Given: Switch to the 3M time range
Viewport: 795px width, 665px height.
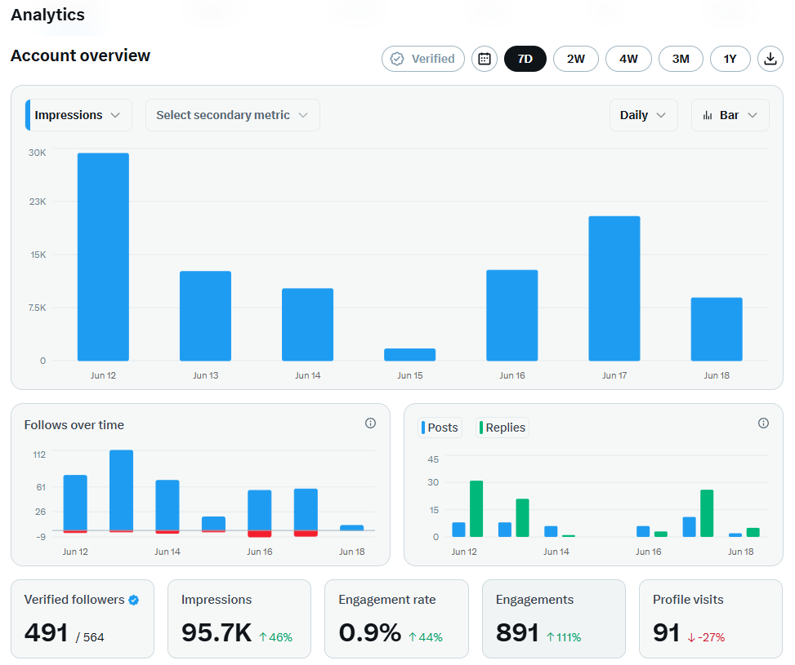Looking at the screenshot, I should point(681,59).
